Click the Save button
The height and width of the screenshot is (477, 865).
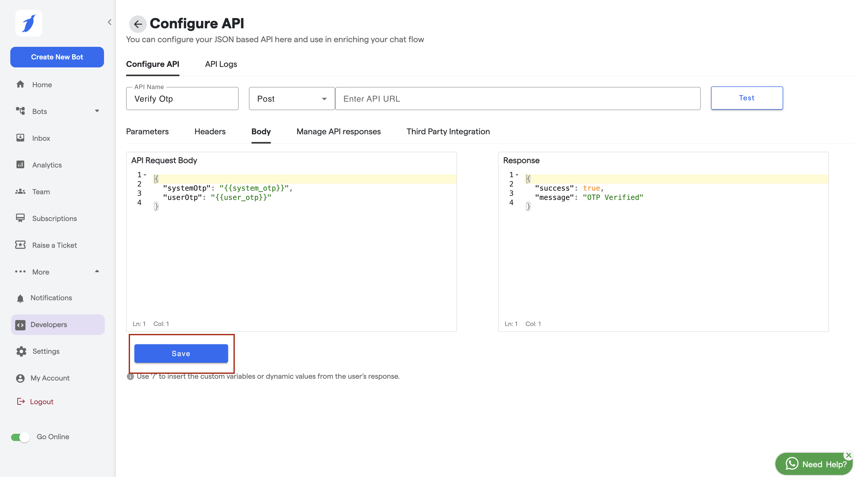click(181, 353)
